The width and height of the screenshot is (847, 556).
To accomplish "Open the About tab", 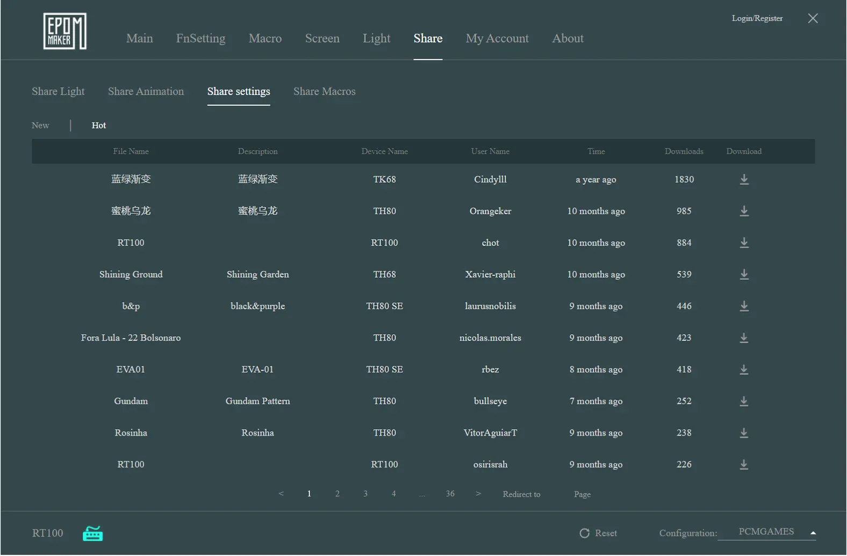I will click(x=568, y=38).
